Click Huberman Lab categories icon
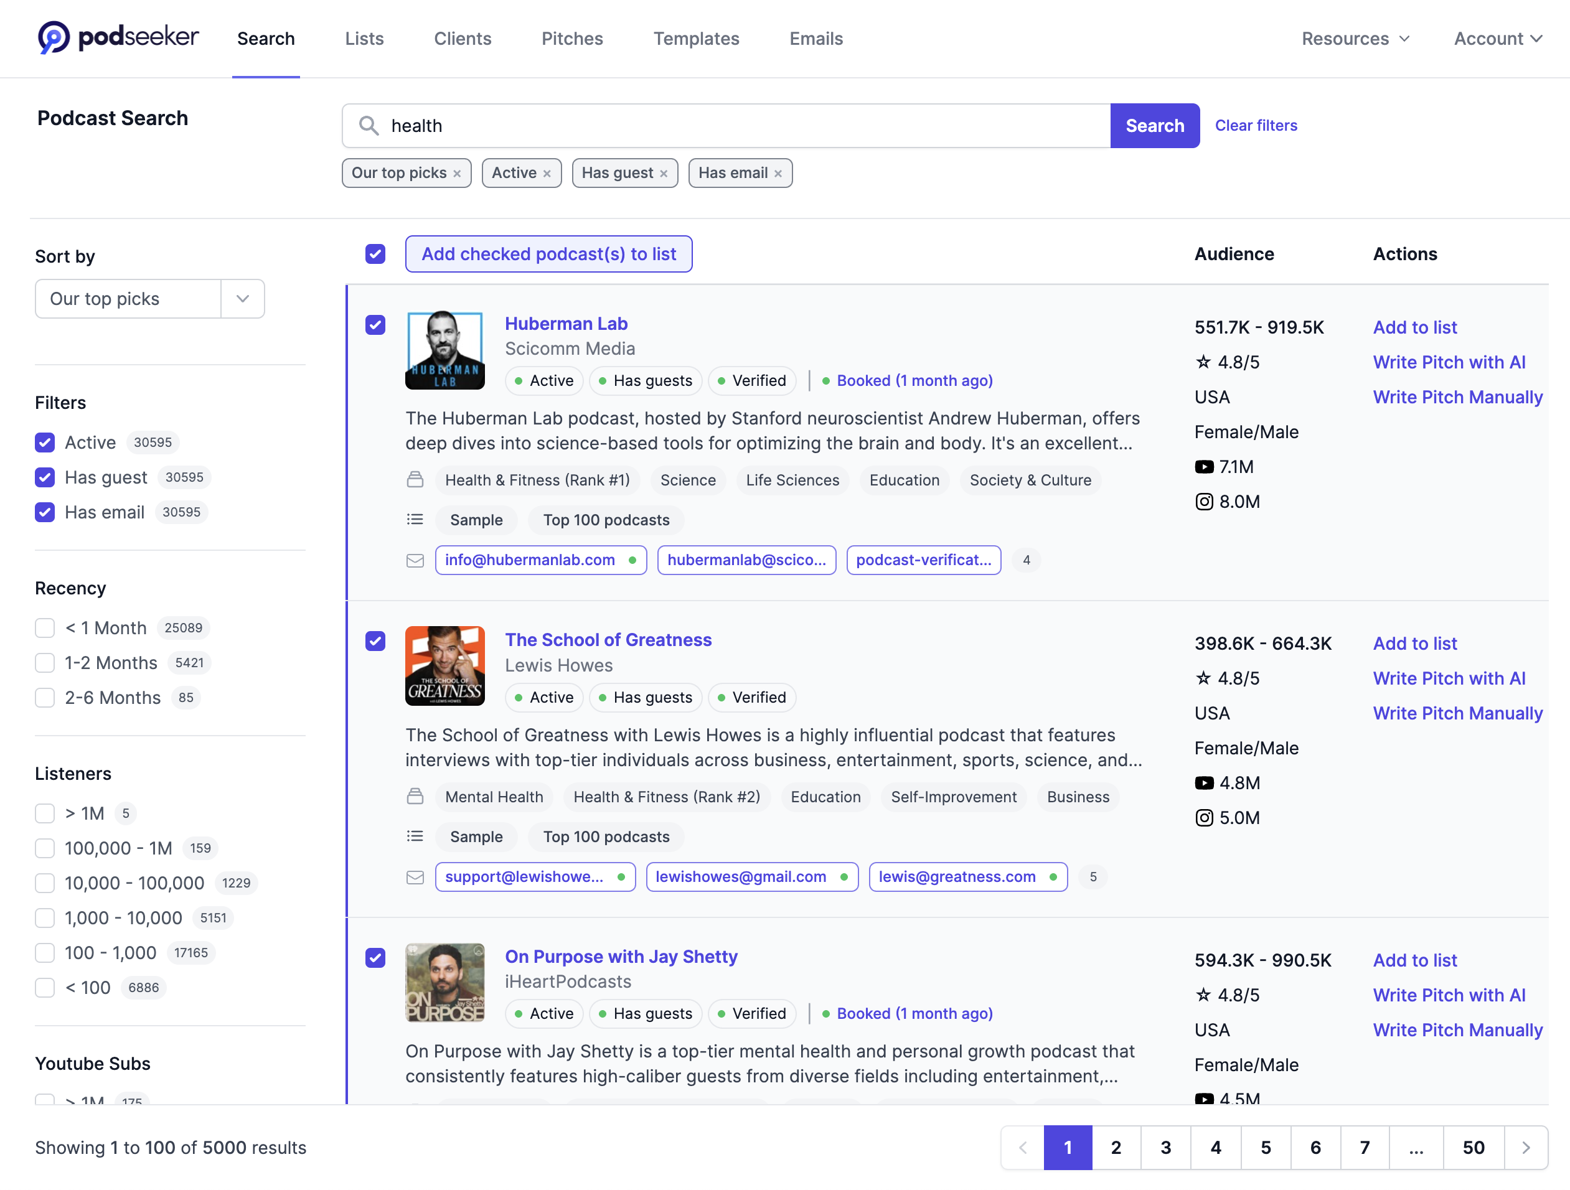 tap(415, 480)
